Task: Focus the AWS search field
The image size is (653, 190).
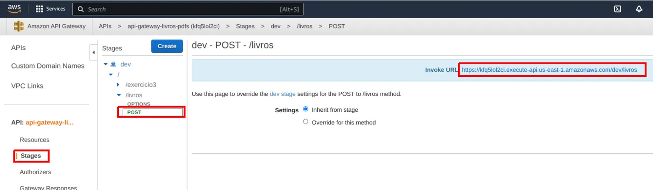Action: tap(188, 9)
